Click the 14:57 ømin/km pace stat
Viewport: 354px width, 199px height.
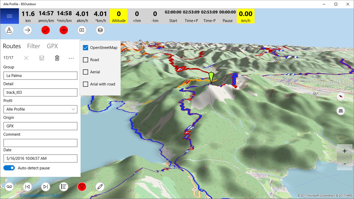pyautogui.click(x=46, y=16)
